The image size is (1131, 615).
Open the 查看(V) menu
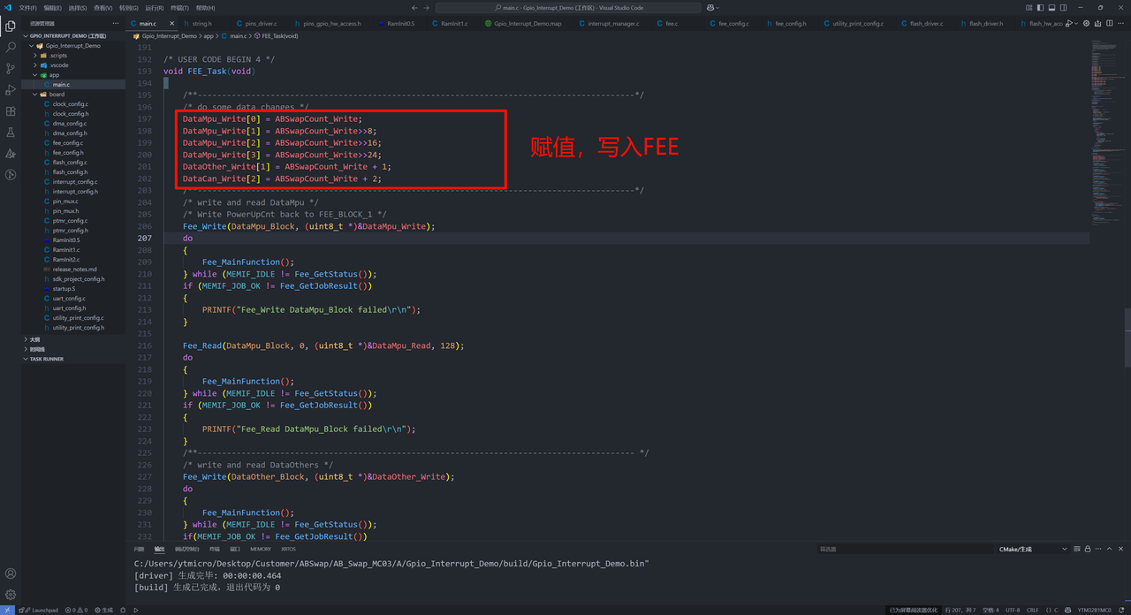click(102, 8)
